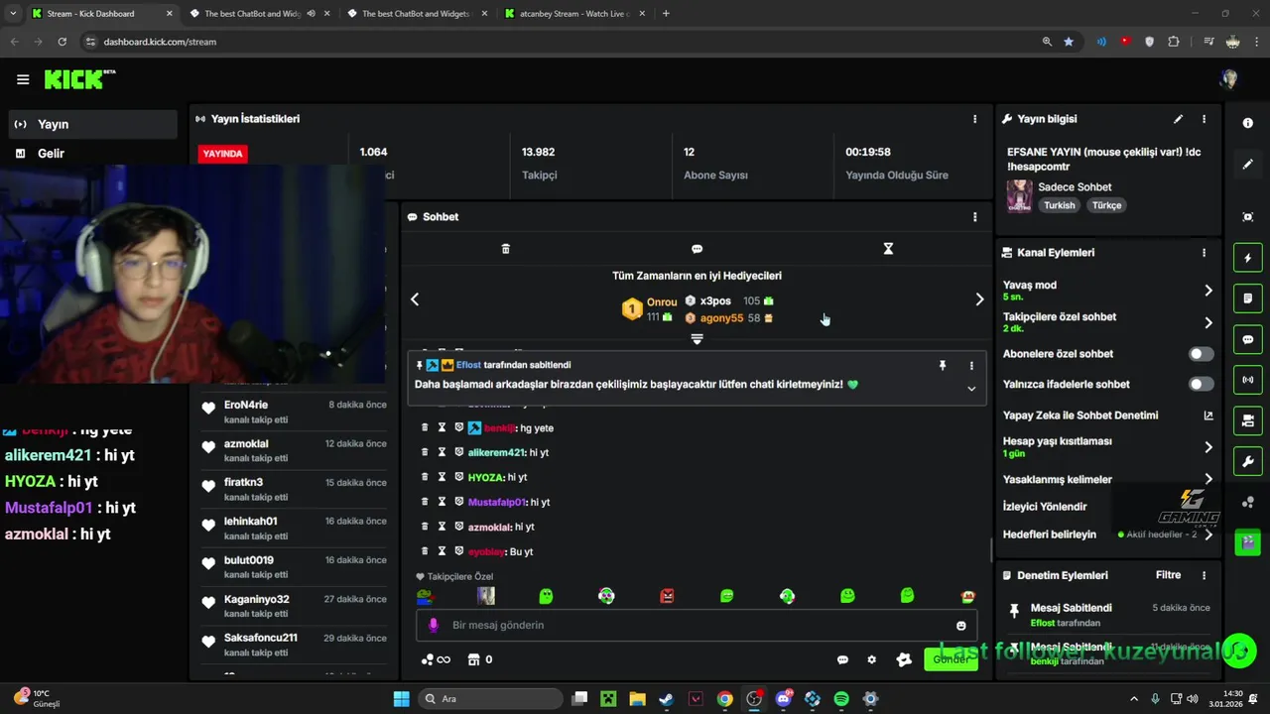Select the pencil icon in right sidebar
Image resolution: width=1270 pixels, height=714 pixels.
coord(1247,165)
